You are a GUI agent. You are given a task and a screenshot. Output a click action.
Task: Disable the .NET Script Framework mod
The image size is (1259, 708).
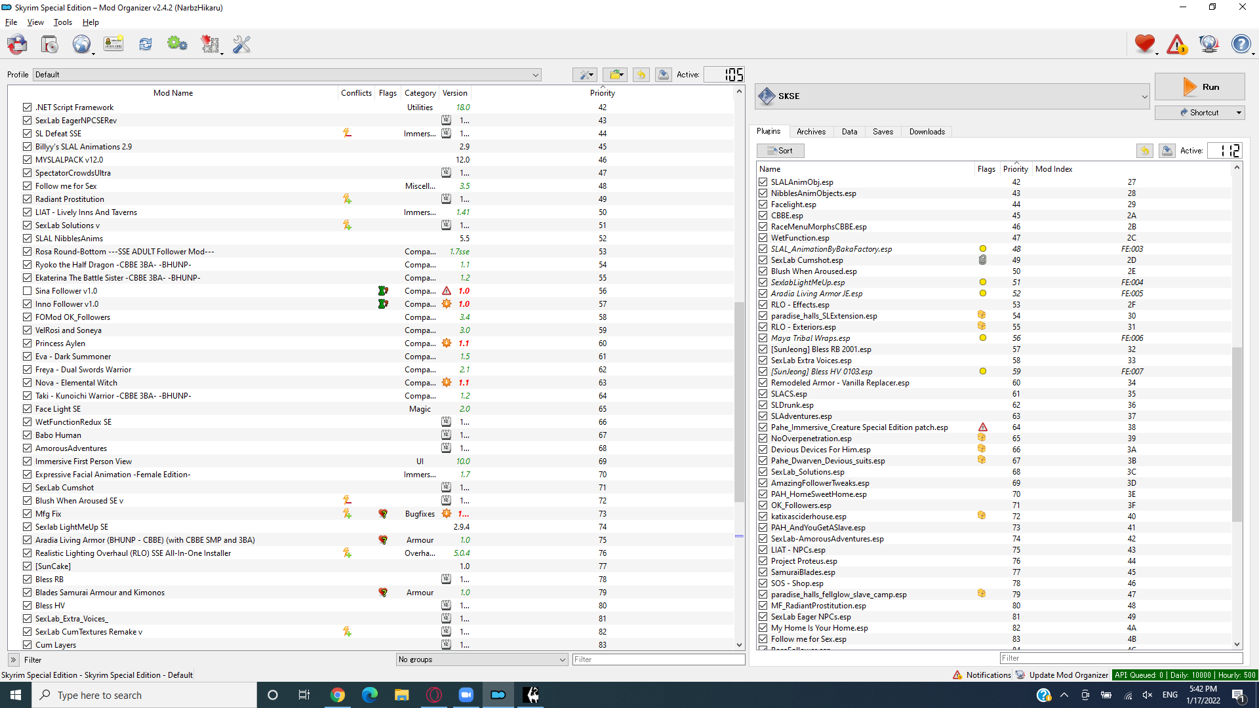[x=27, y=107]
